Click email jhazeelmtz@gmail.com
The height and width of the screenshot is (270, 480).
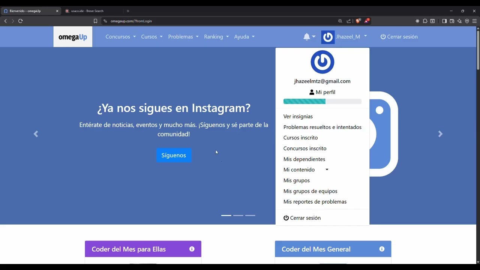tap(322, 81)
